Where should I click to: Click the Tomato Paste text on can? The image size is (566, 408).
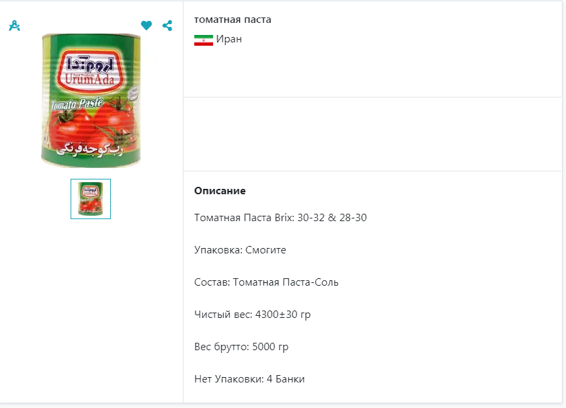coord(76,104)
